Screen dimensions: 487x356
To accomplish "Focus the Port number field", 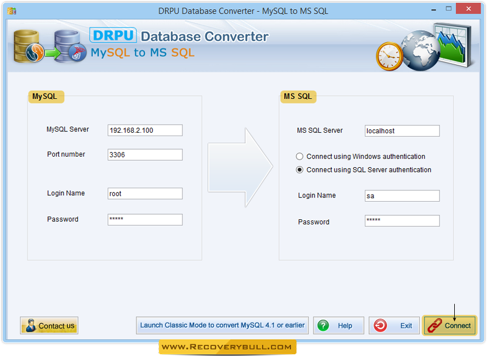I will [145, 155].
